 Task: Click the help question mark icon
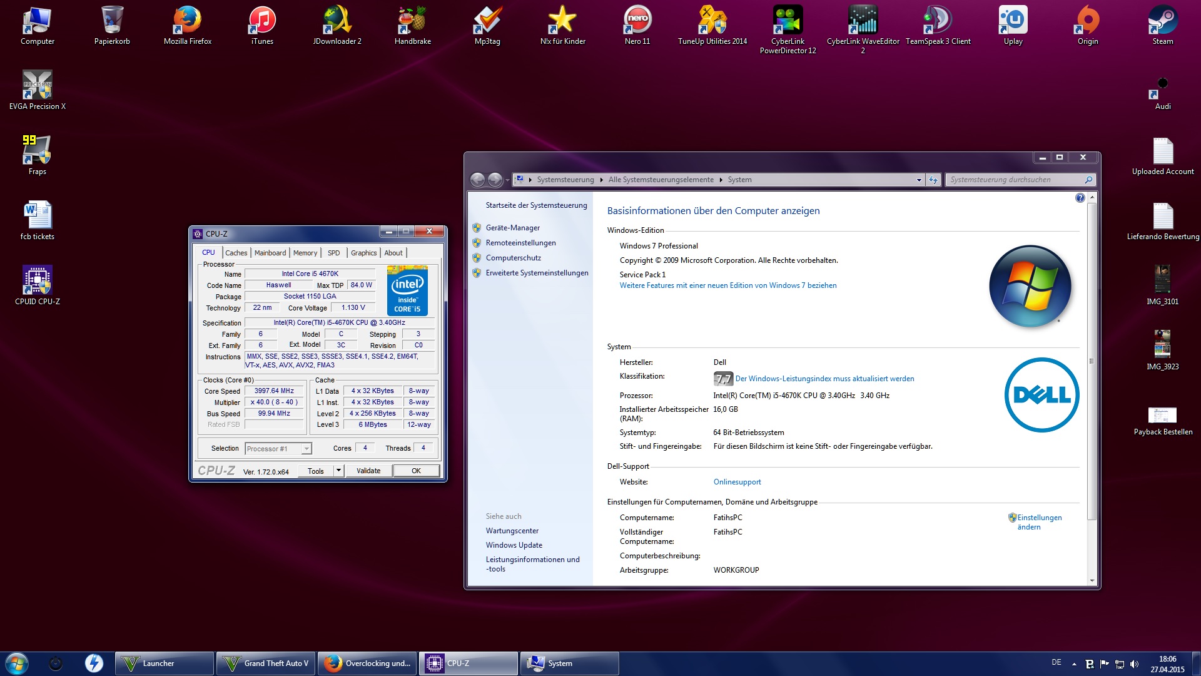tap(1080, 198)
